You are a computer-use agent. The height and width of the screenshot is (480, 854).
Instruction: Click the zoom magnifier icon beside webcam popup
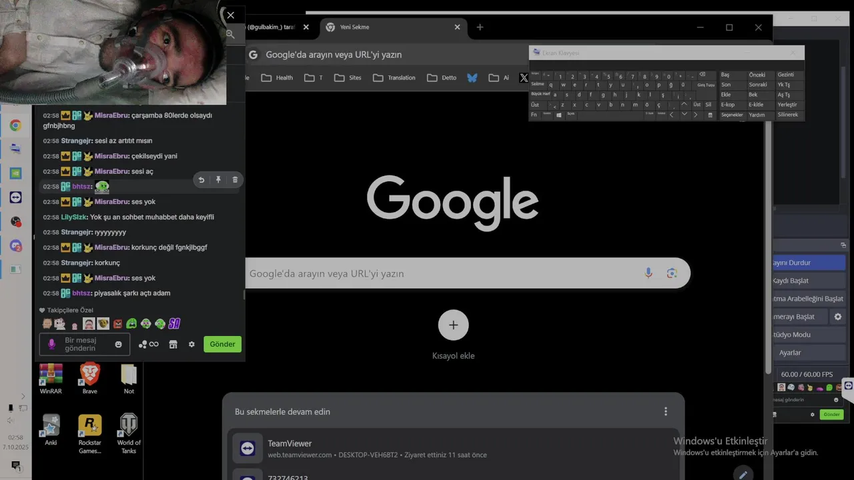coord(230,33)
